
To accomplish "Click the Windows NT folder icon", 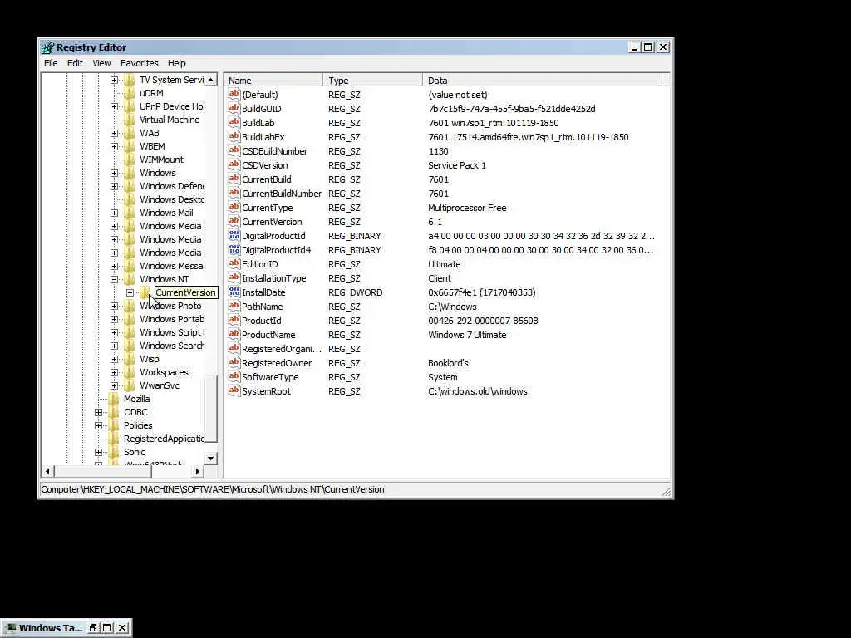I will [130, 279].
